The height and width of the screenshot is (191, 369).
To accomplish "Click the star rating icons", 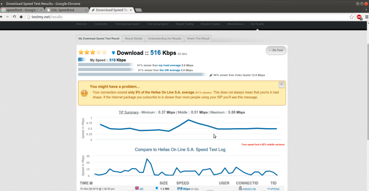I will (x=93, y=52).
